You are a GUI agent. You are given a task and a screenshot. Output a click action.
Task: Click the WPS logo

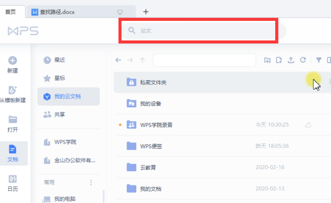click(x=23, y=31)
